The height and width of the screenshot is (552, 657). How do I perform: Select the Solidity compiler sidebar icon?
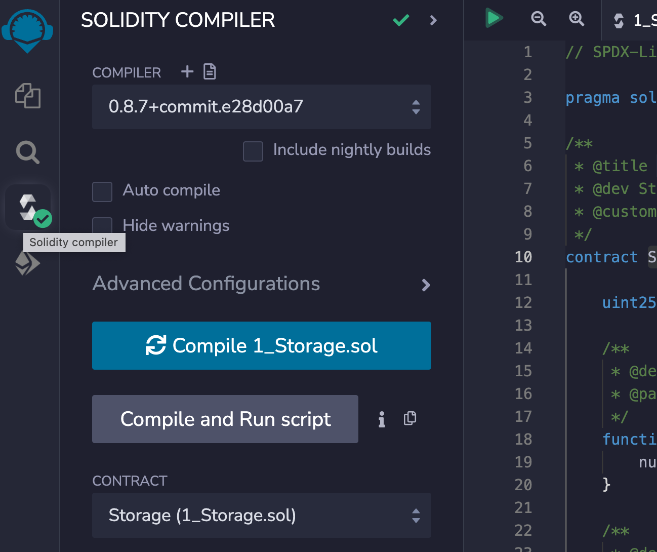coord(28,207)
